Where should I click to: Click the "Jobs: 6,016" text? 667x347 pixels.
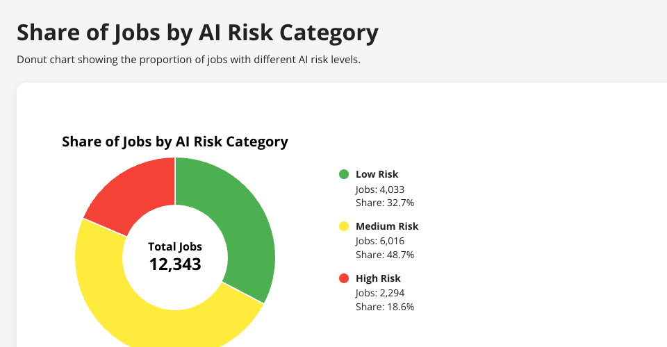point(380,241)
